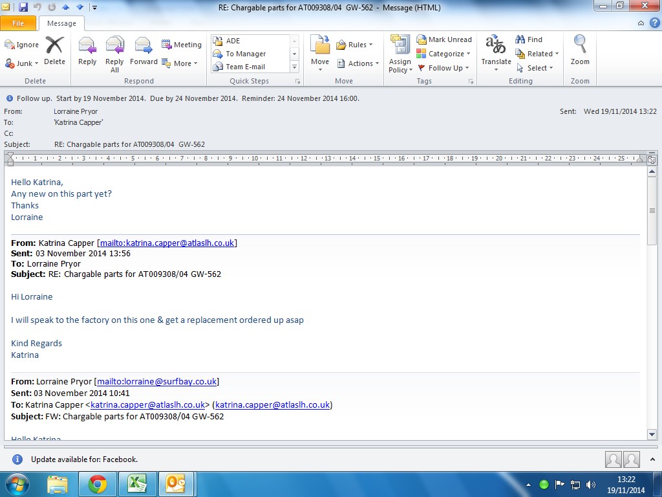Viewport: 662px width, 497px height.
Task: Go to previous item with up arrow
Action: click(x=65, y=7)
